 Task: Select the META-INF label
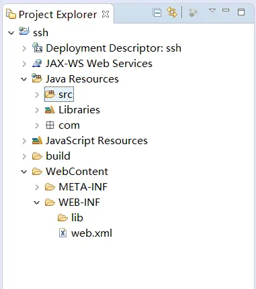point(83,187)
